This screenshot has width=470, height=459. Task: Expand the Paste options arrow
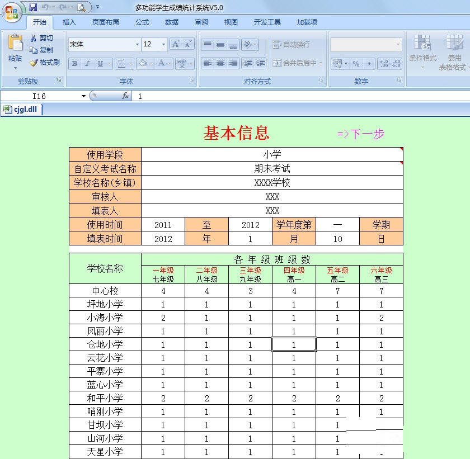15,68
